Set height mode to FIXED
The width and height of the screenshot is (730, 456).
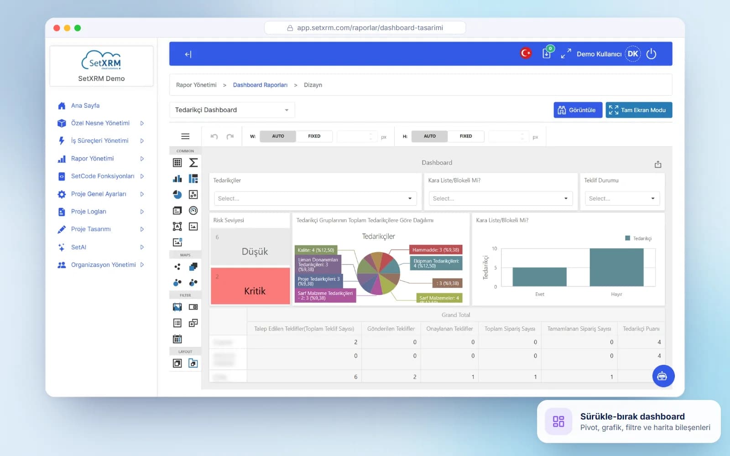[x=466, y=136]
